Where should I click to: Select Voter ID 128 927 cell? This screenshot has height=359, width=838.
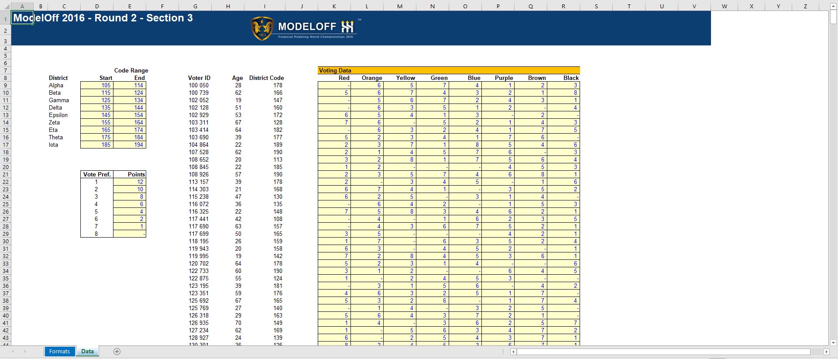199,338
